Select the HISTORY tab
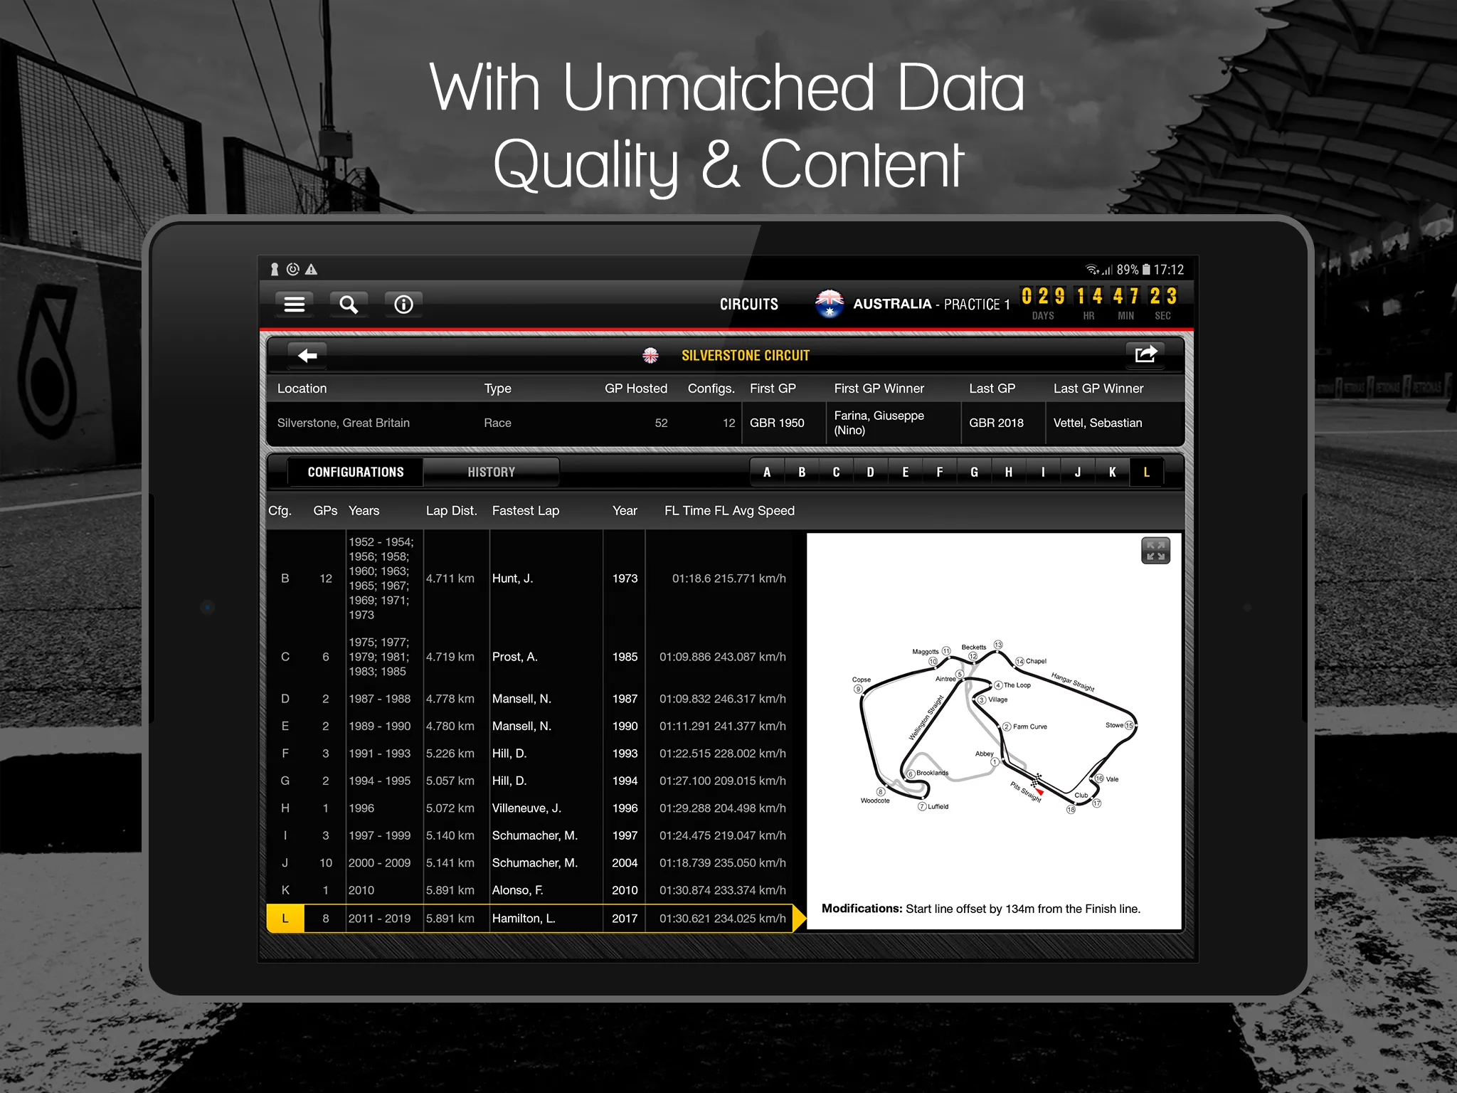 490,471
